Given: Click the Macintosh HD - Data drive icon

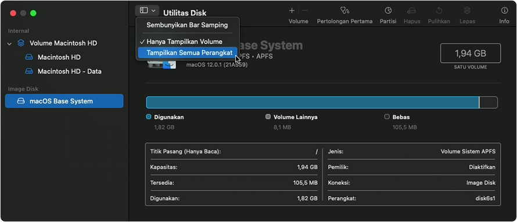Looking at the screenshot, I should [x=29, y=71].
